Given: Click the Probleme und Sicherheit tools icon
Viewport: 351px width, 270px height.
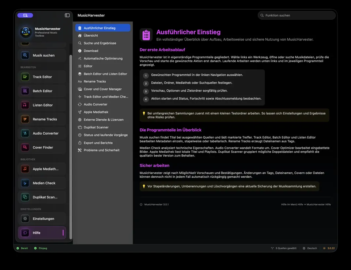Looking at the screenshot, I should (x=80, y=150).
